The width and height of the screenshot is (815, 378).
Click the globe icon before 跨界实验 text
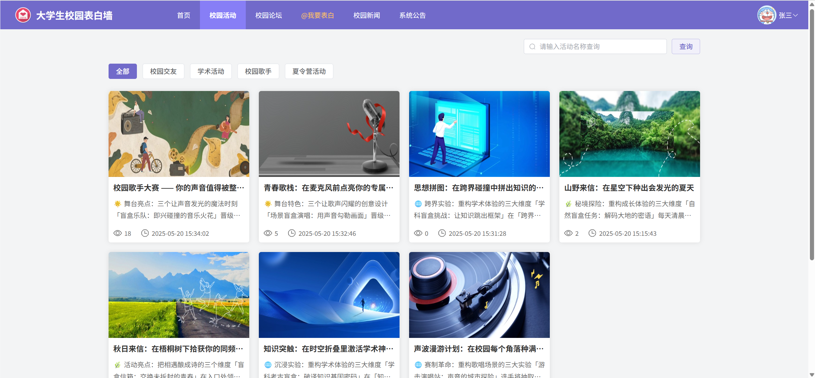(418, 204)
